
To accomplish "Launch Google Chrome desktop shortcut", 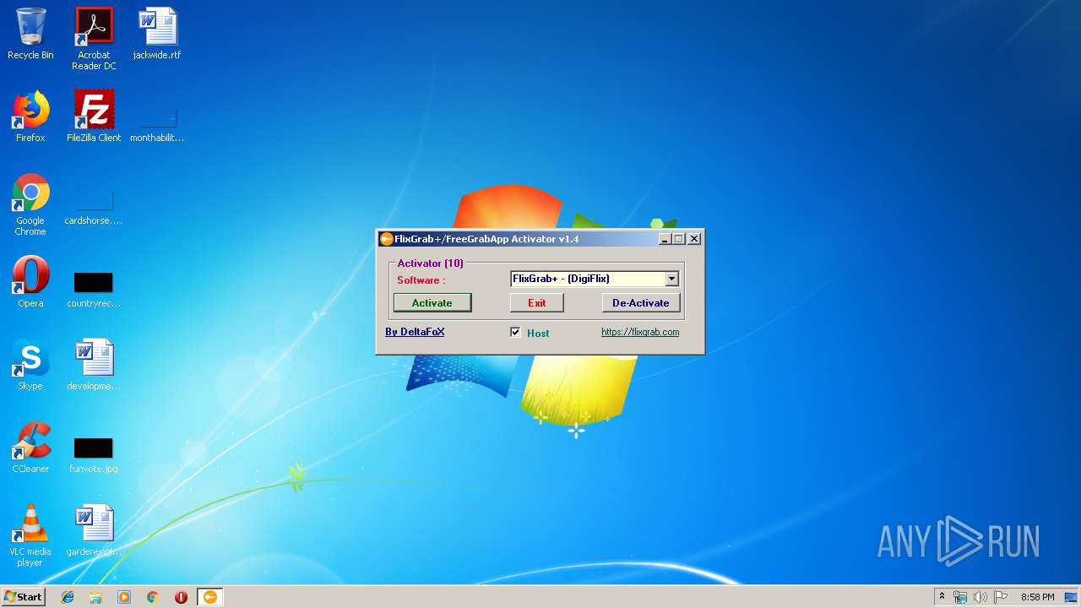I will coord(30,204).
